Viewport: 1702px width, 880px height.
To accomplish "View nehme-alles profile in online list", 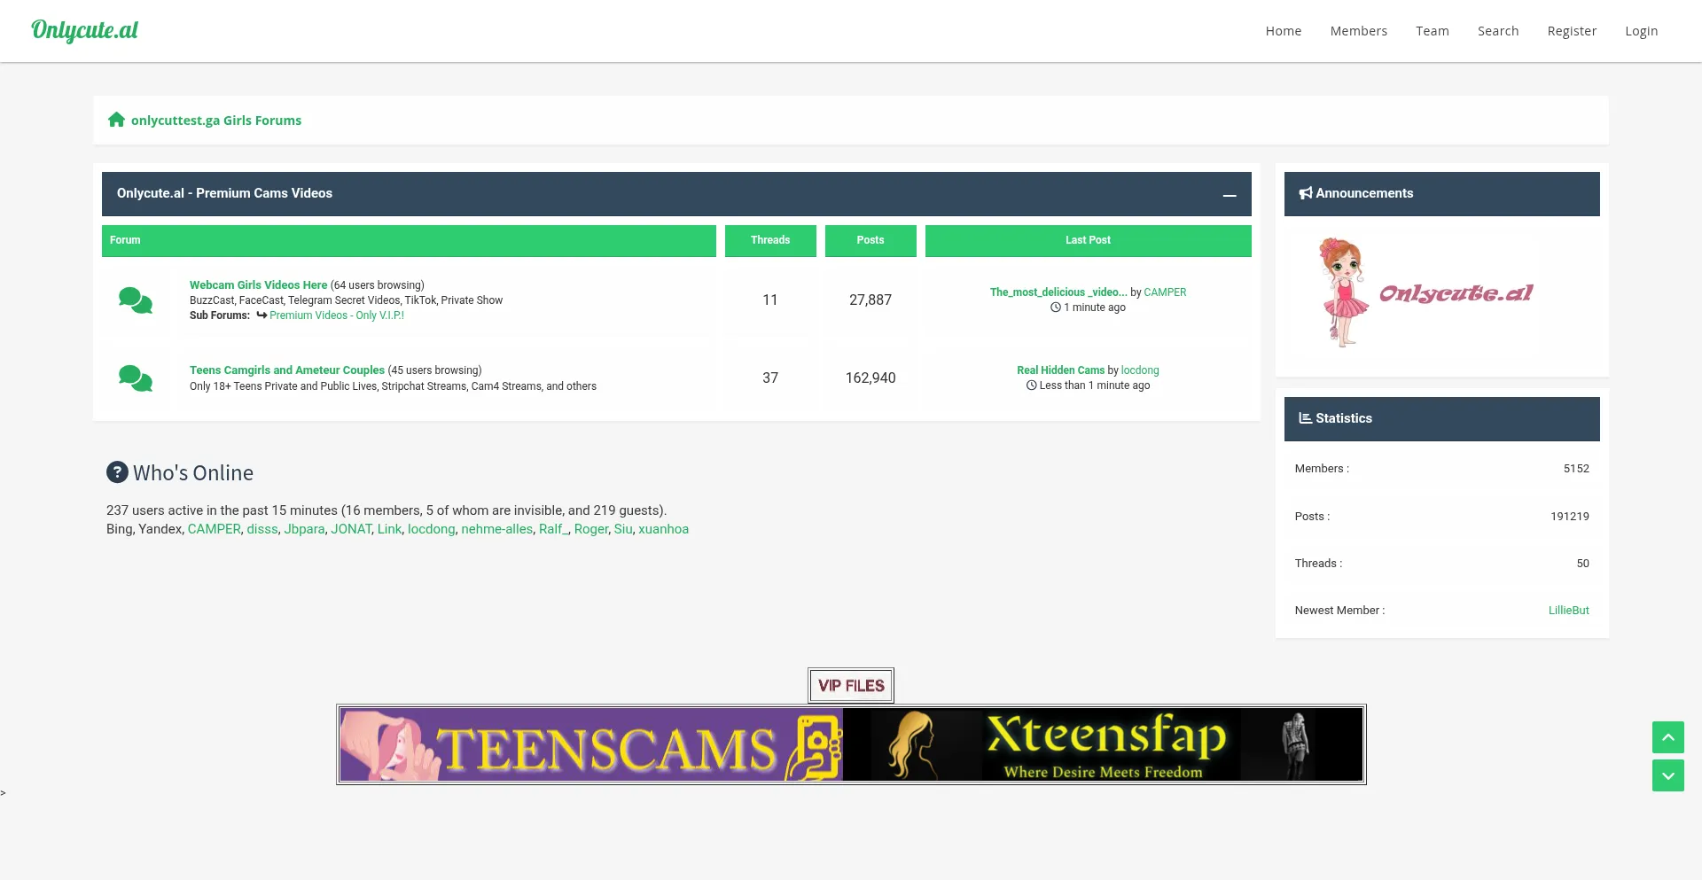I will pos(496,529).
